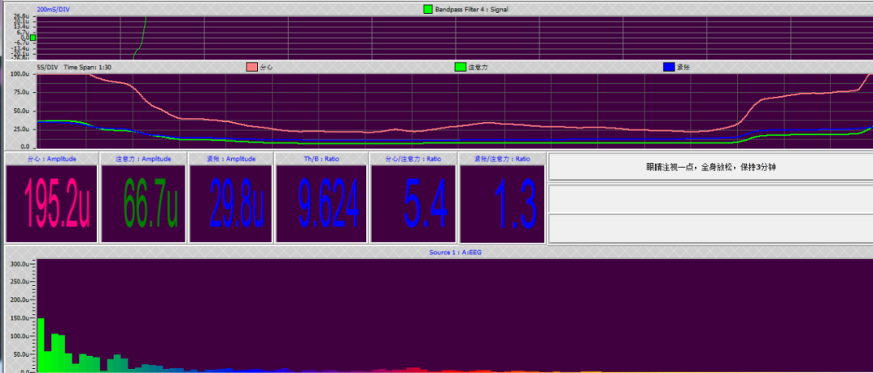
Task: Select the 'Bandpass Filter 4 : Signal' title
Action: click(x=471, y=10)
